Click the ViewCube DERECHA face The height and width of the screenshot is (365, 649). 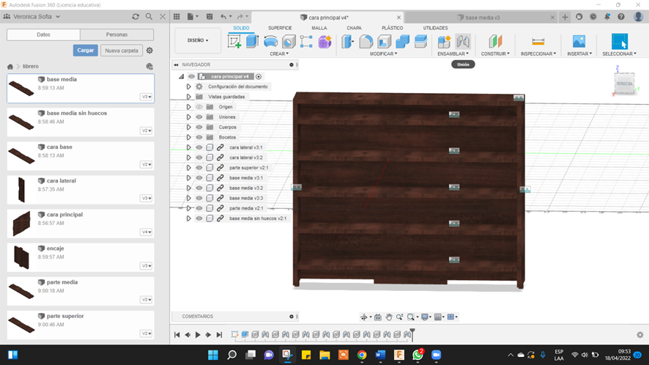click(x=624, y=84)
